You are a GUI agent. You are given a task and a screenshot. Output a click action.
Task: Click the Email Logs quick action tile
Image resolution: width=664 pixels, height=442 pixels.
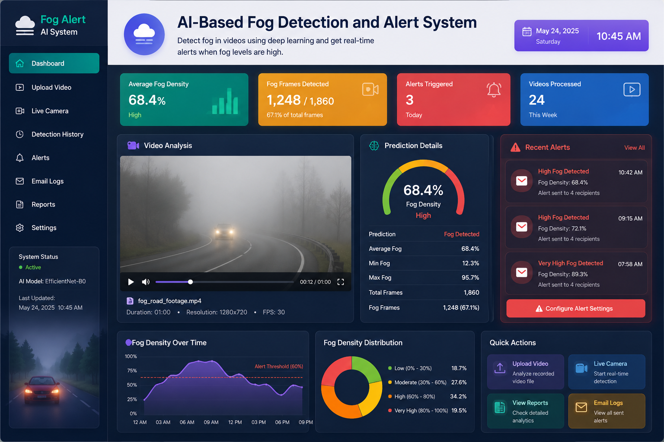(x=607, y=411)
